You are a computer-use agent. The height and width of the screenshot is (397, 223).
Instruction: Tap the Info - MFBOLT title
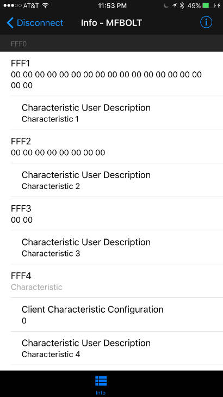click(x=112, y=23)
